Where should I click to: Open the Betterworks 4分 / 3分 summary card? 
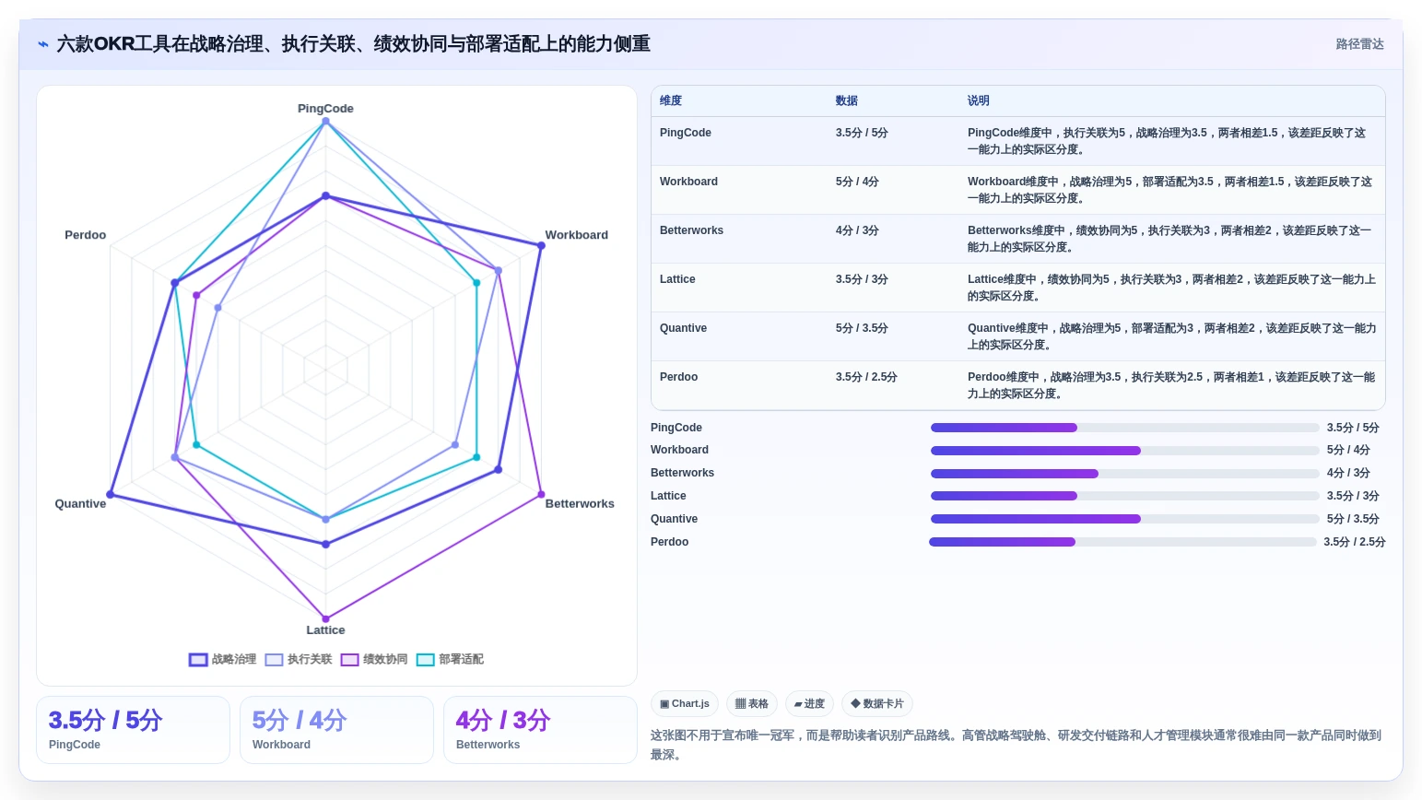[540, 730]
